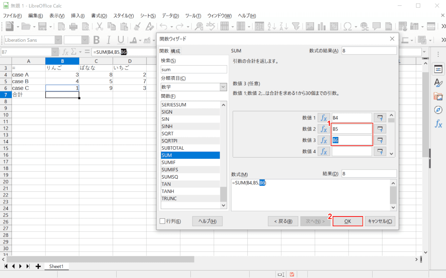This screenshot has height=278, width=446.
Task: Click the 数値 4 empty input field
Action: 352,151
